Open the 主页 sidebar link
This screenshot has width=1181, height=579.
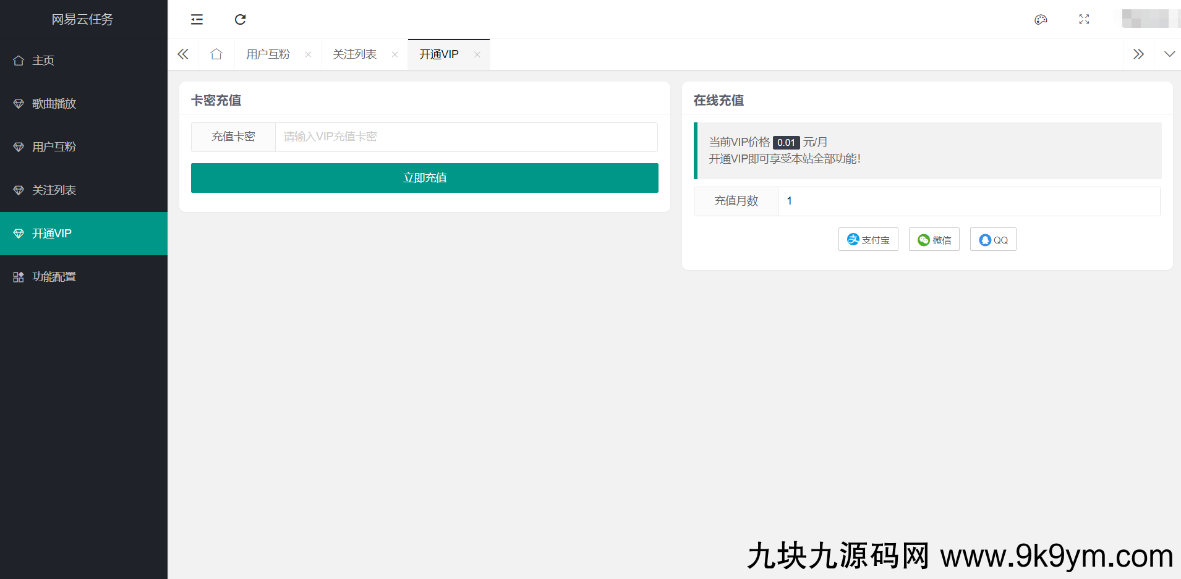tap(43, 60)
